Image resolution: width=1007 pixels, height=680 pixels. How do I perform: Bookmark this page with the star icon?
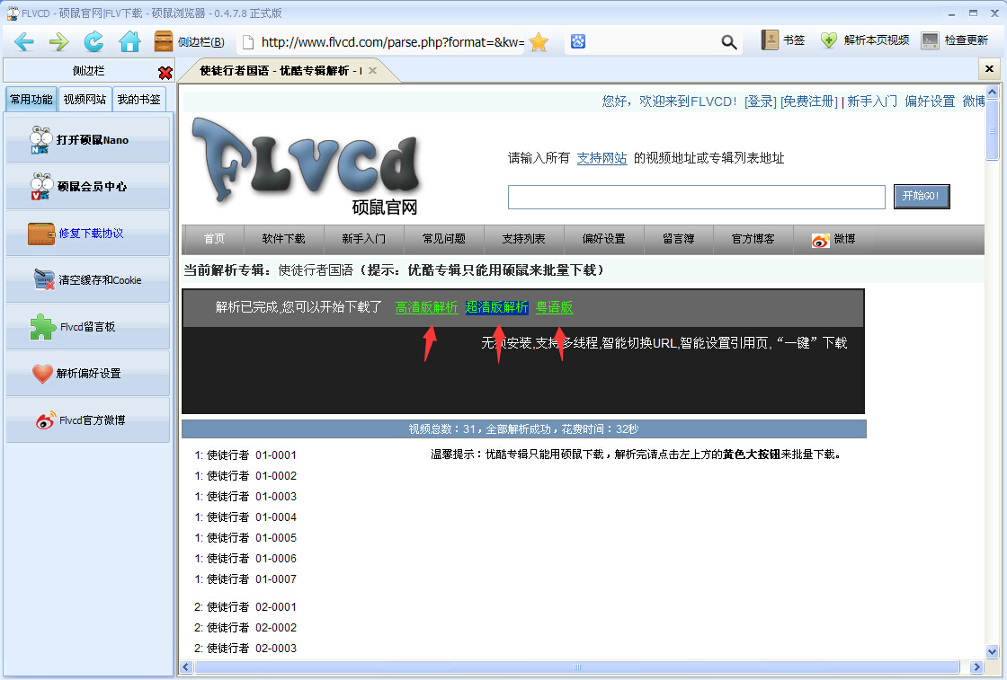(x=539, y=42)
